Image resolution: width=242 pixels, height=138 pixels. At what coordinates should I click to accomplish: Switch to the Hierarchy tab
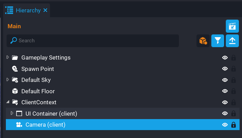pos(28,10)
